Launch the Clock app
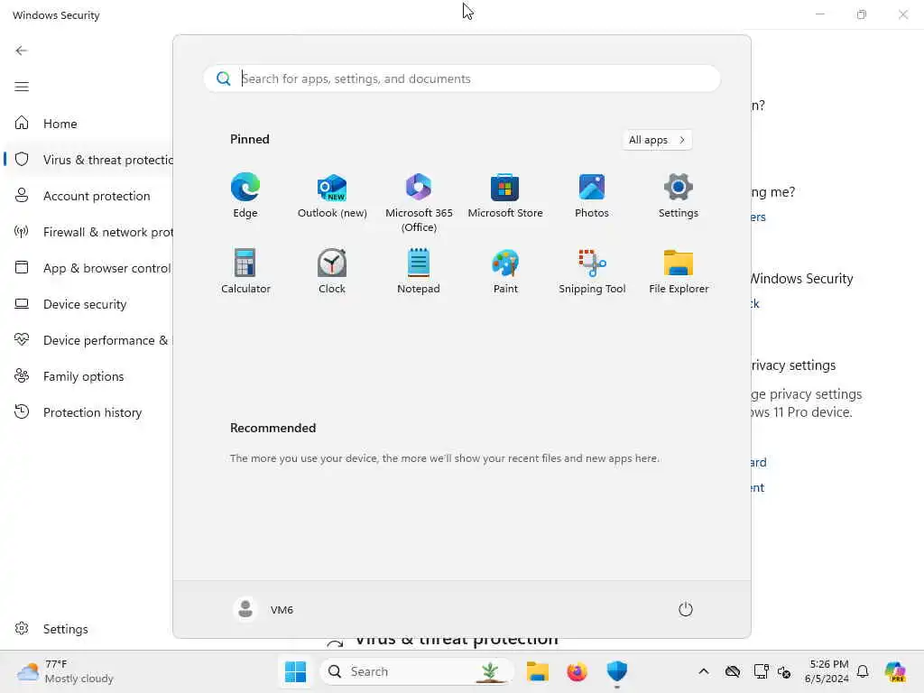This screenshot has width=924, height=693. click(x=332, y=271)
